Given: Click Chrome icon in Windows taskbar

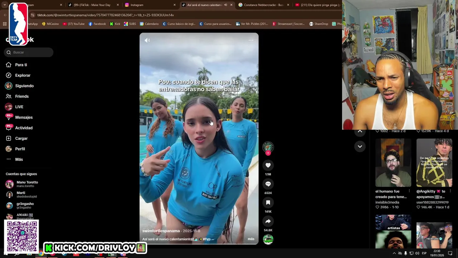Looking at the screenshot, I should pos(41,254).
